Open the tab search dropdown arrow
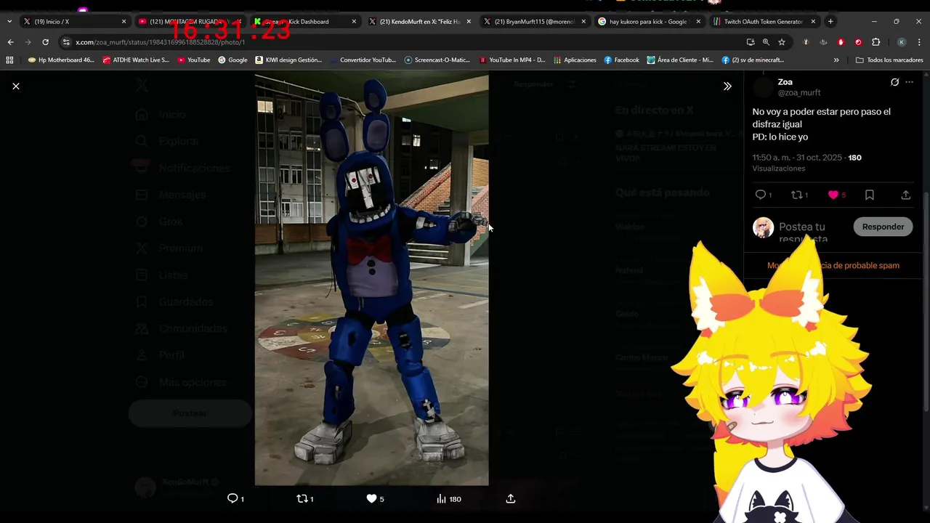Image resolution: width=930 pixels, height=523 pixels. click(9, 22)
